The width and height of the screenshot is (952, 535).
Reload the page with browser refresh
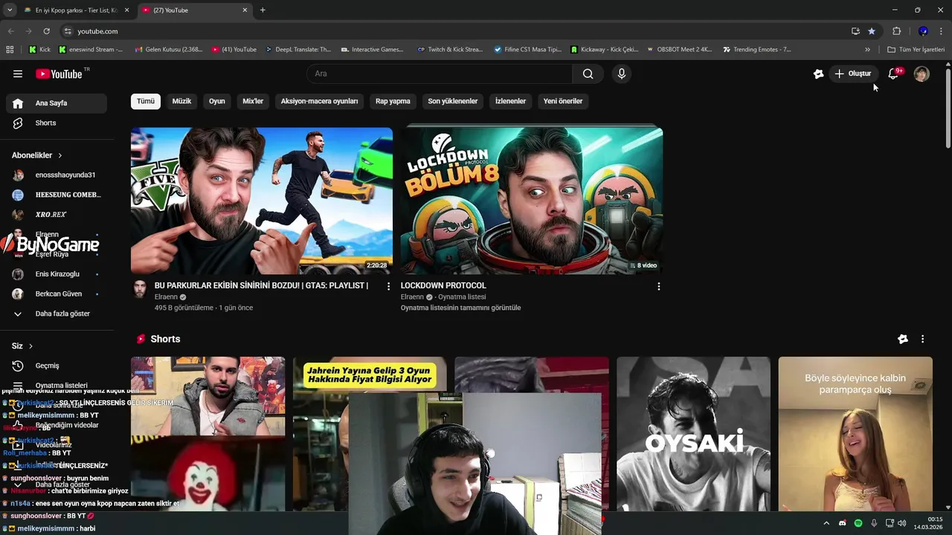pos(46,31)
